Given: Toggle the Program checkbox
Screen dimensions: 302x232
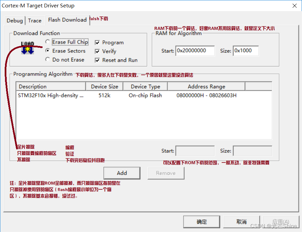Looking at the screenshot, I should point(97,43).
